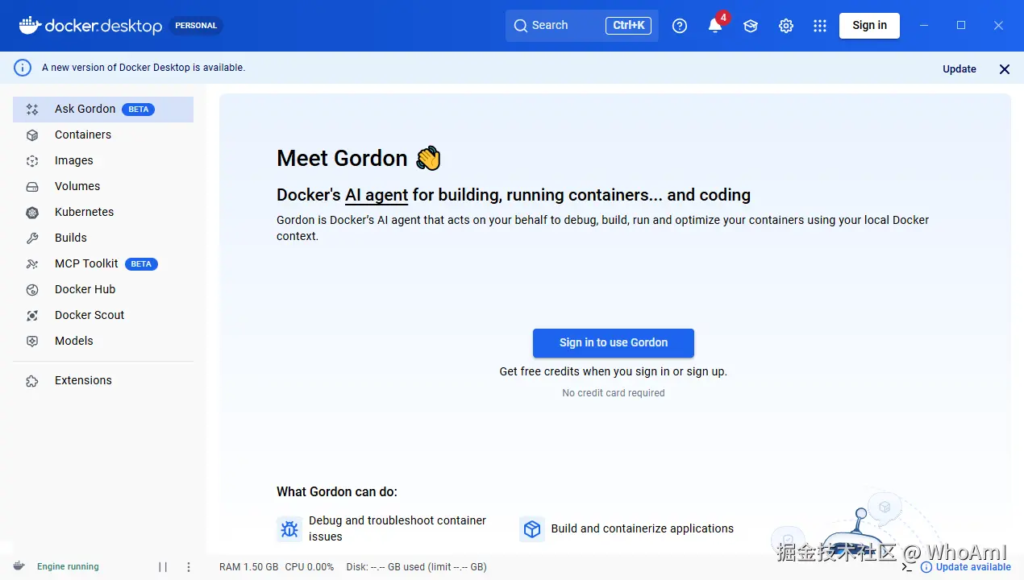Open the notifications bell
The height and width of the screenshot is (580, 1024).
714,25
